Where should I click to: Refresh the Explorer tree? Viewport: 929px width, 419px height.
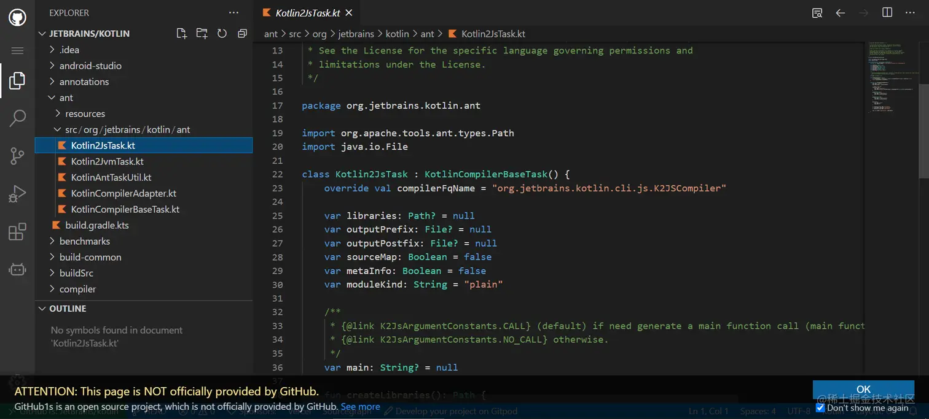222,34
